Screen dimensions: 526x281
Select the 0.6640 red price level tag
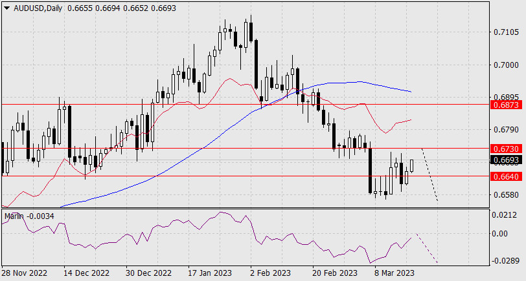pyautogui.click(x=507, y=176)
